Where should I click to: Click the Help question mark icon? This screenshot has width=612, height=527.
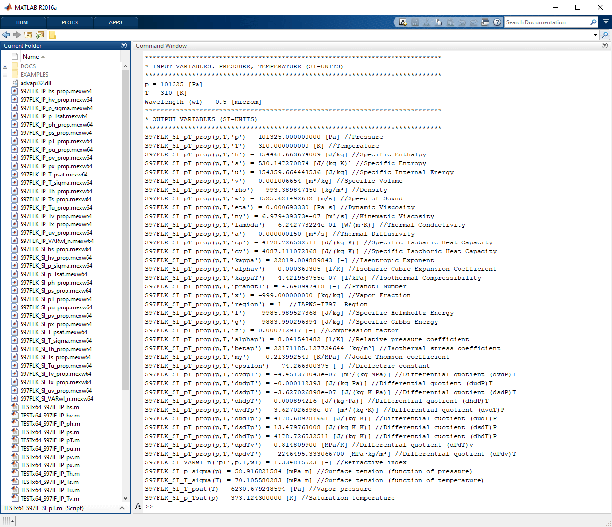tap(497, 22)
